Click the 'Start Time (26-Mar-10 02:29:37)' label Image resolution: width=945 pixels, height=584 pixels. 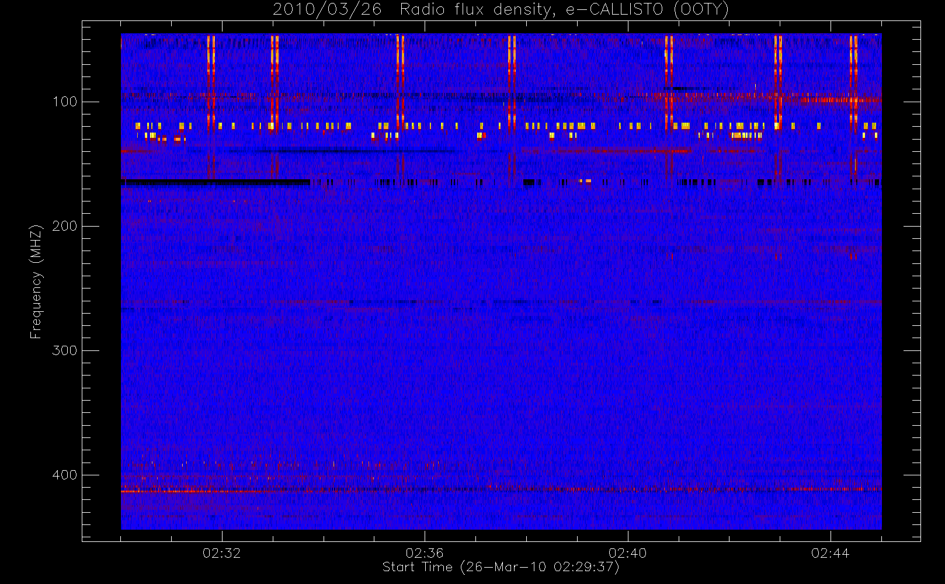[501, 567]
